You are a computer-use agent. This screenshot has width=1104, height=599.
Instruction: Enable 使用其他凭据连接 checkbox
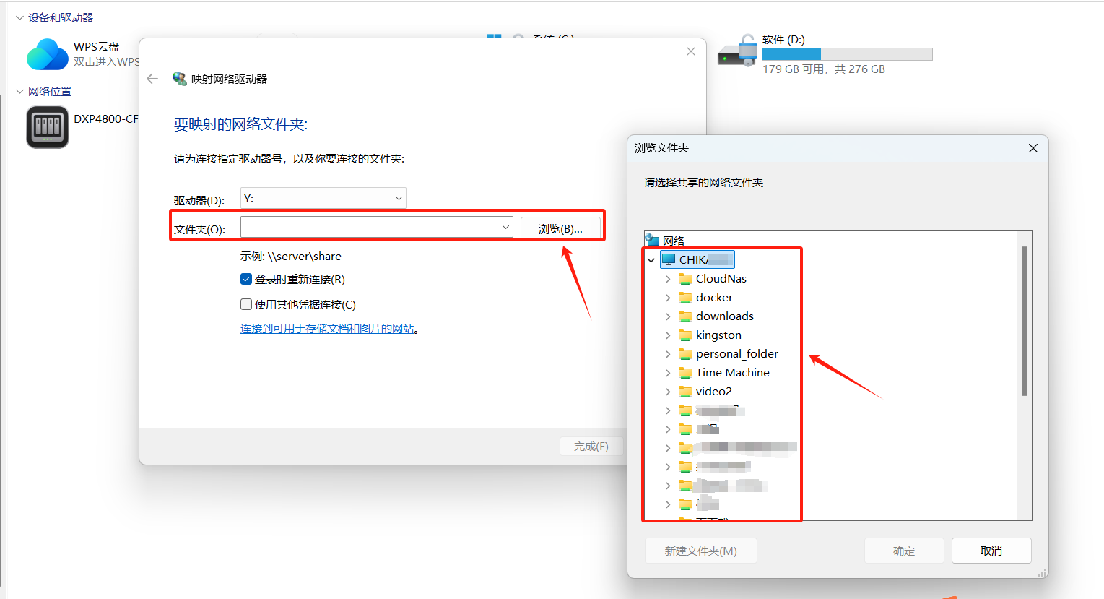(246, 304)
